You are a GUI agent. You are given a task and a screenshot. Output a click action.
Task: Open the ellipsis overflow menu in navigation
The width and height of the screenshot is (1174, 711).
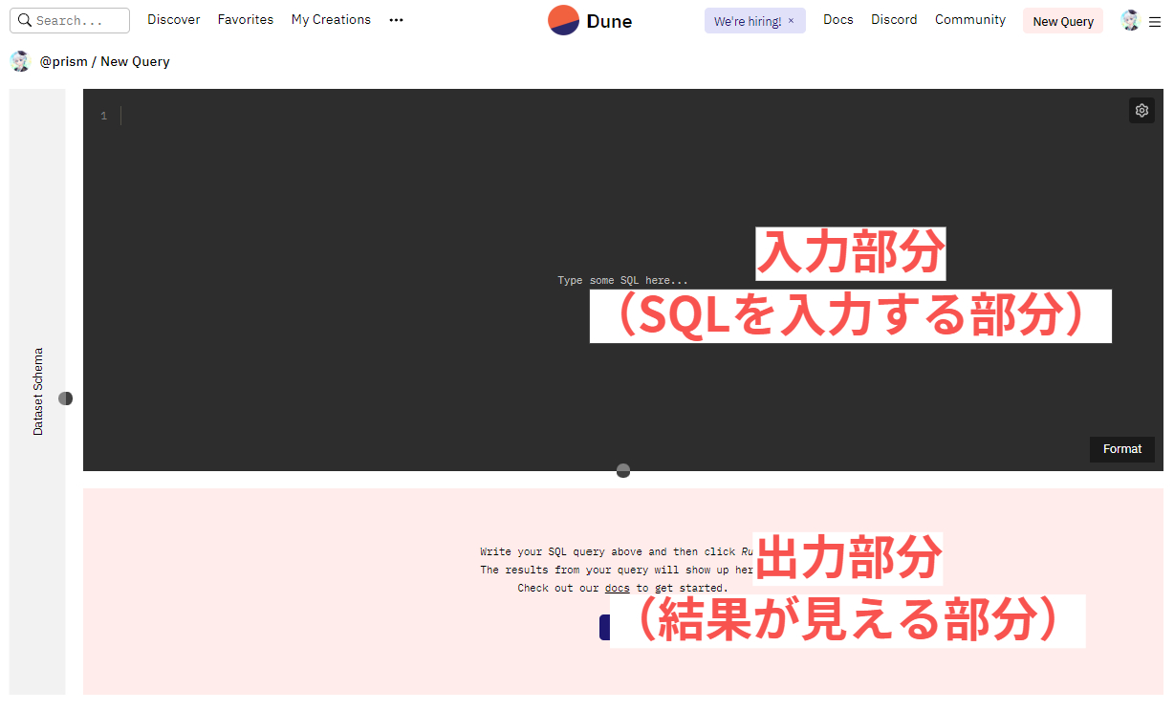(396, 20)
